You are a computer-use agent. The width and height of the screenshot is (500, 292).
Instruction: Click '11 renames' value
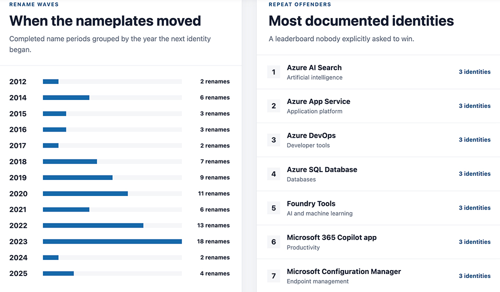click(x=213, y=193)
